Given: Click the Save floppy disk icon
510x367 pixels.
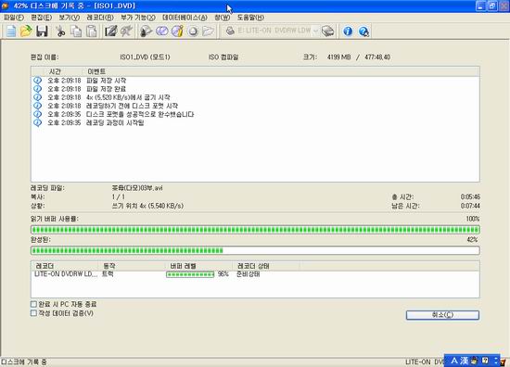Looking at the screenshot, I should (42, 32).
